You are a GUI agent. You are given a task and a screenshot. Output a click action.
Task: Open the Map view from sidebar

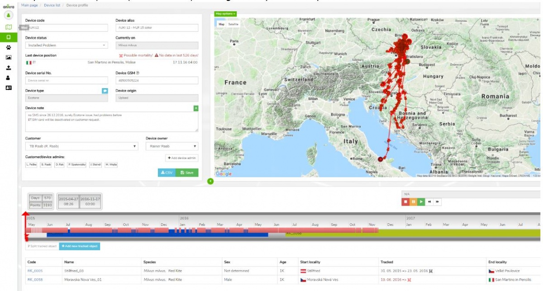tap(8, 27)
